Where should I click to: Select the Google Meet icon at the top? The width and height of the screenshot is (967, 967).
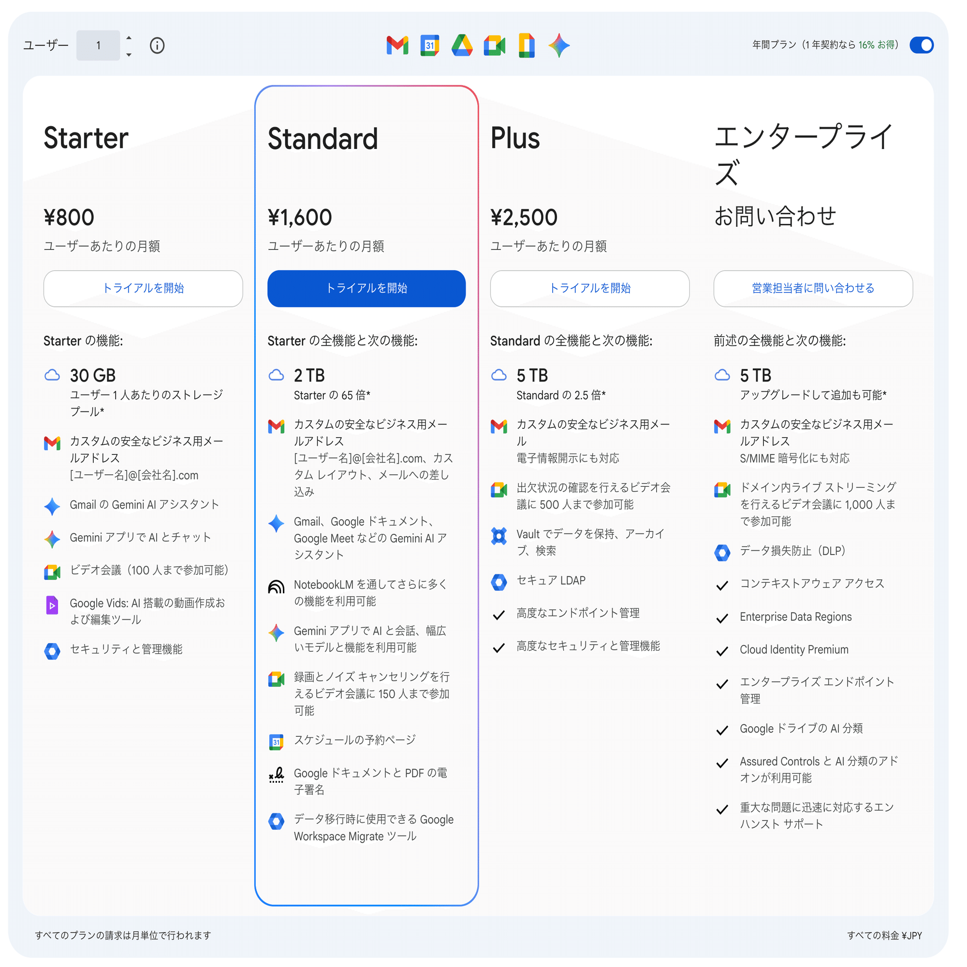495,45
